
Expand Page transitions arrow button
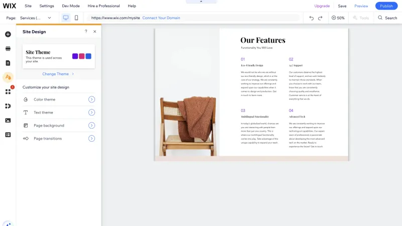pyautogui.click(x=91, y=139)
